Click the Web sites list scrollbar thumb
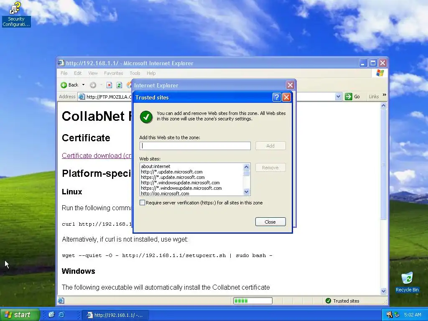Image resolution: width=428 pixels, height=321 pixels. click(246, 173)
